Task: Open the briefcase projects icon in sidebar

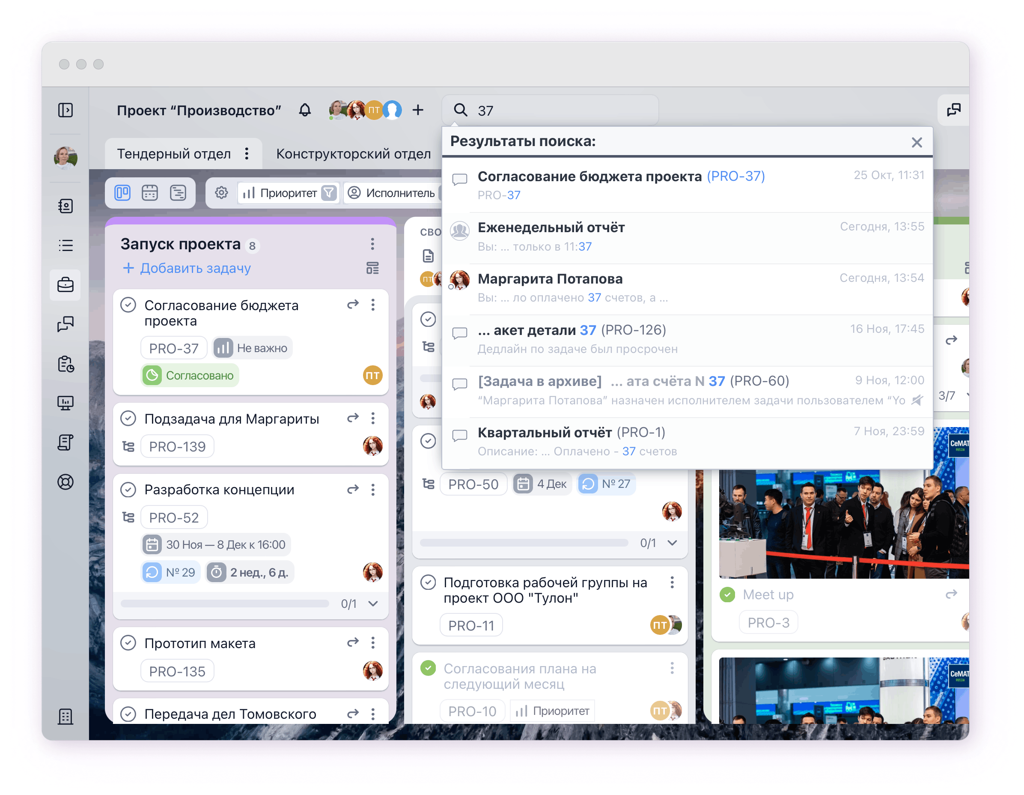Action: pos(65,285)
